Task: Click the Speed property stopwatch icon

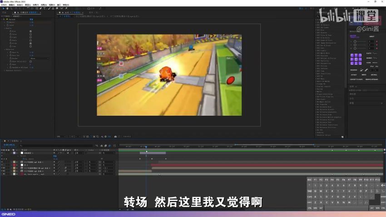Action: tap(8, 25)
